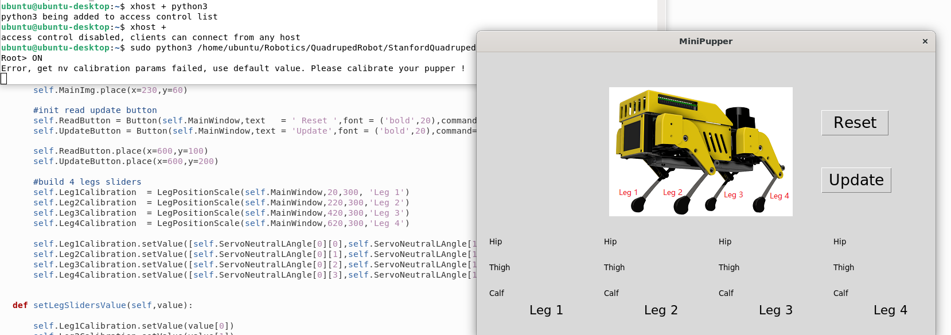This screenshot has width=951, height=335.
Task: Click the '#build 4 legs sliders' comment
Action: (87, 182)
